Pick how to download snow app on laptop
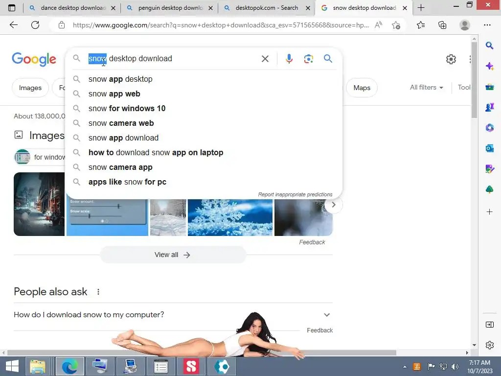 point(204,153)
